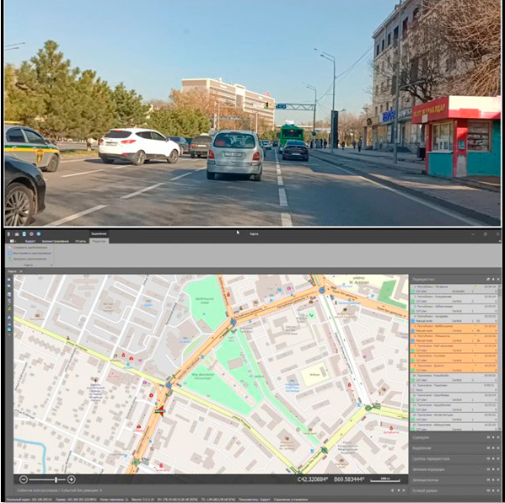Open the Отчеты ribbon tab

point(81,241)
